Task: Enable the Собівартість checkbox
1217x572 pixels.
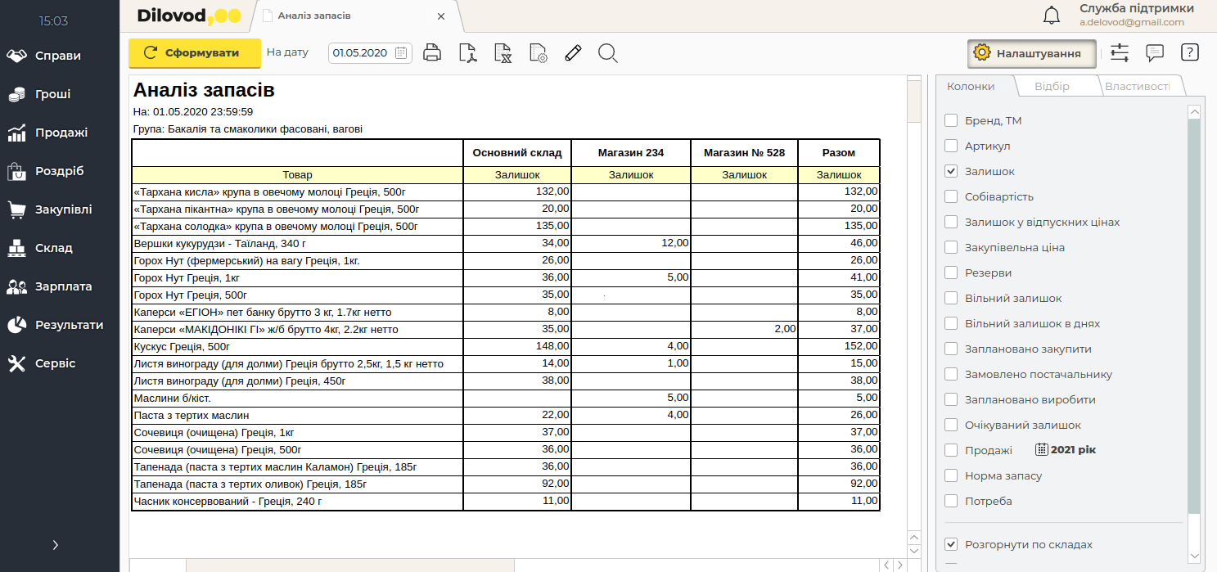Action: point(951,196)
